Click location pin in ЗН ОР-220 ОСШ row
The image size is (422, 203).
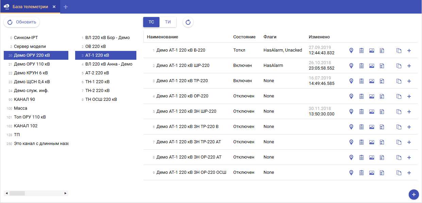(x=351, y=173)
